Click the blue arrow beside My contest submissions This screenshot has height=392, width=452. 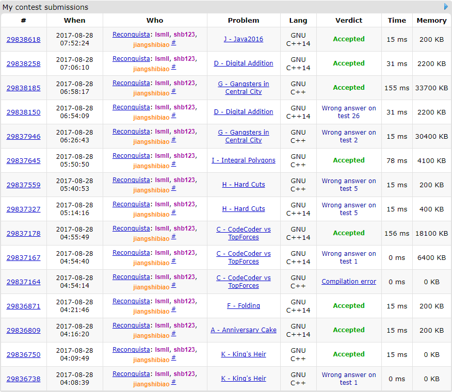(446, 7)
